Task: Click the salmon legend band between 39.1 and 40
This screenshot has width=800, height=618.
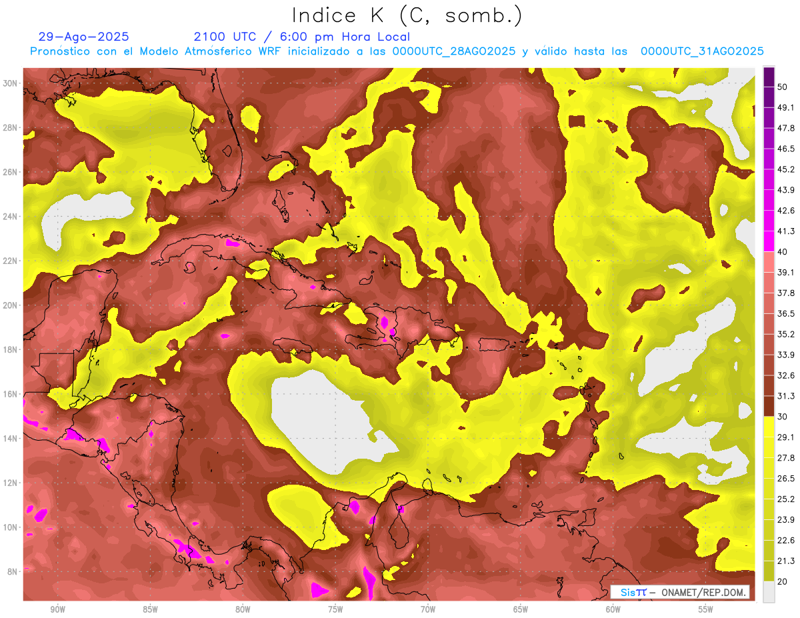Action: [x=769, y=262]
